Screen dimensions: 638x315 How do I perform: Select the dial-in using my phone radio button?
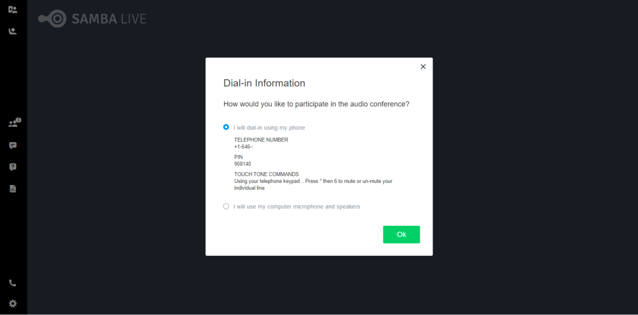[226, 128]
